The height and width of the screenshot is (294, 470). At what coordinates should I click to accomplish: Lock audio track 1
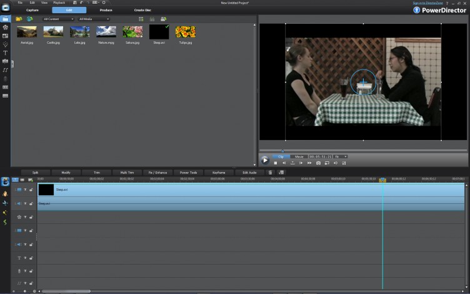[31, 204]
